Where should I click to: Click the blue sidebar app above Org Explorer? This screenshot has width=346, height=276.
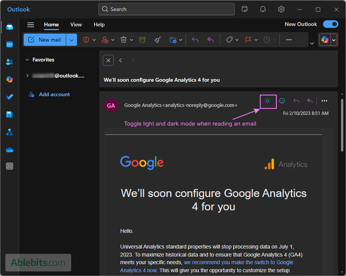click(x=10, y=115)
